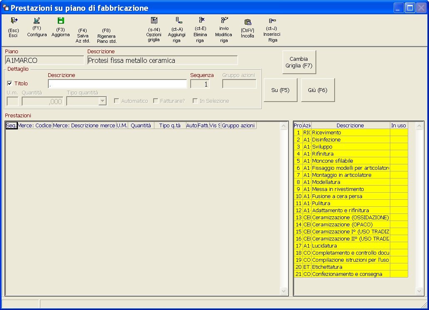429x310 pixels.
Task: Click Rigenera Piano std. (F8)
Action: coord(107,35)
